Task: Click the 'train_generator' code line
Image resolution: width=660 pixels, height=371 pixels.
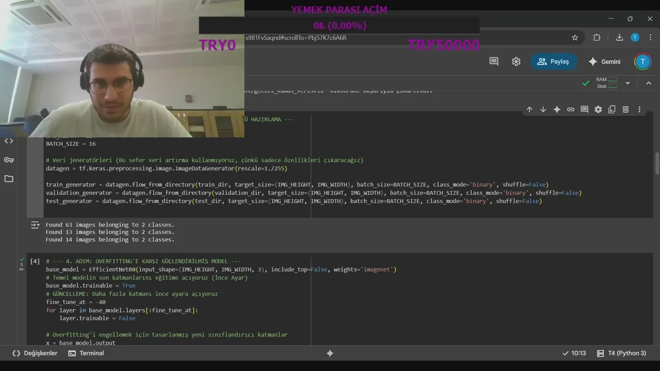Action: pos(297,184)
